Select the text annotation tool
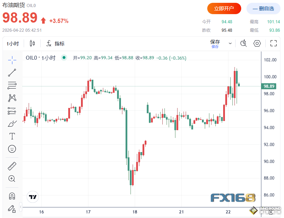This screenshot has height=218, width=284. point(12,136)
